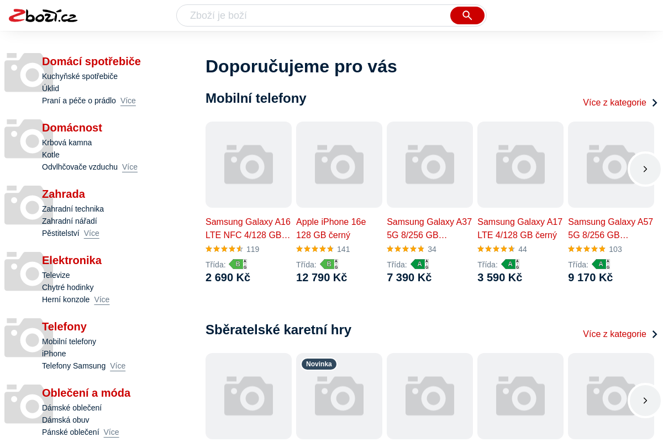Go to Chytré hodinky subcategory
The height and width of the screenshot is (442, 663).
point(68,287)
